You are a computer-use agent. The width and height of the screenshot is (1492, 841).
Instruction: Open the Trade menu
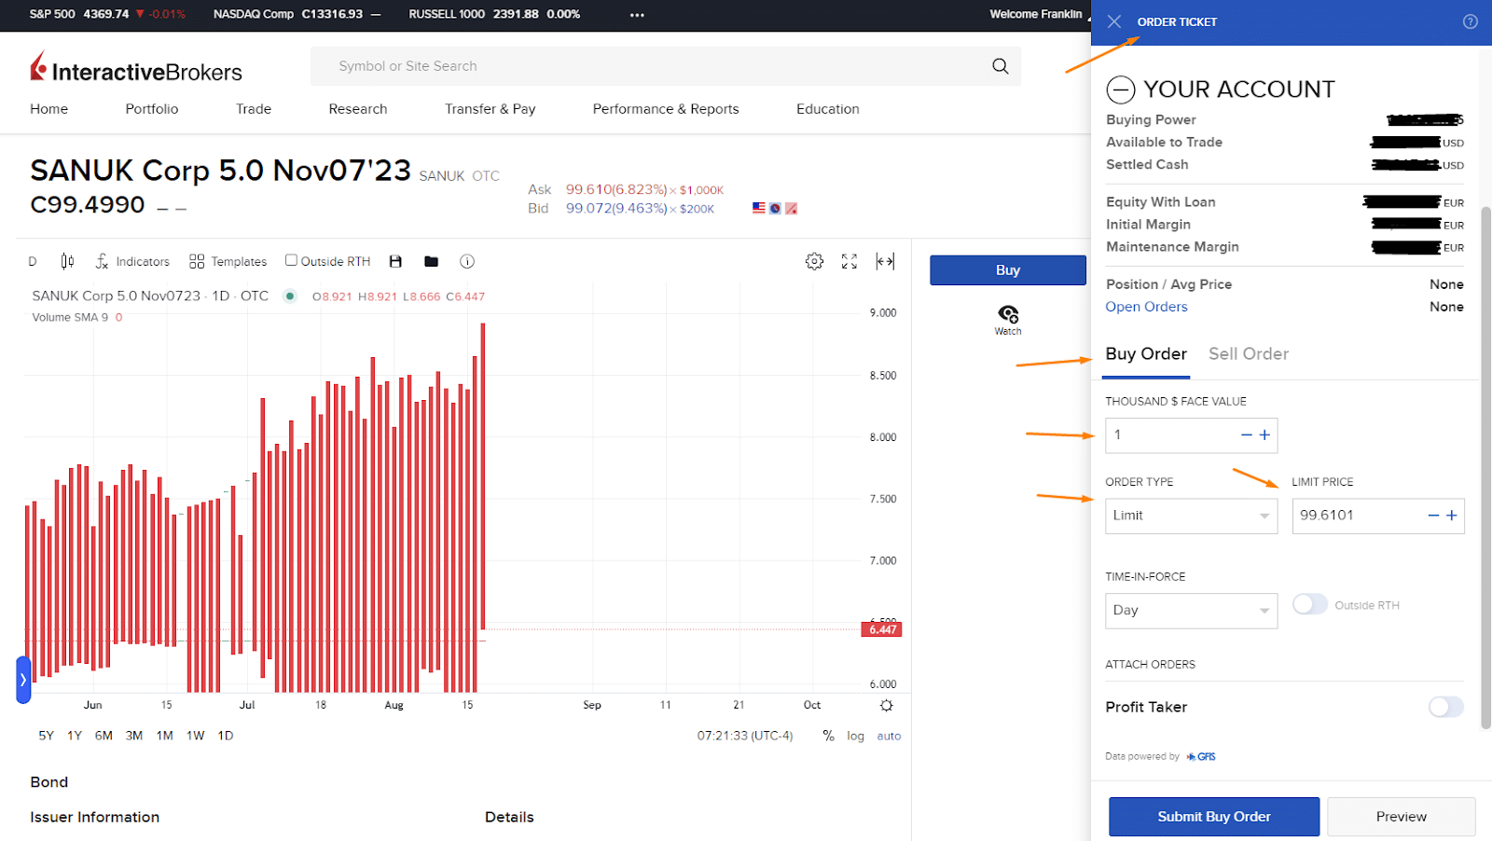coord(254,109)
